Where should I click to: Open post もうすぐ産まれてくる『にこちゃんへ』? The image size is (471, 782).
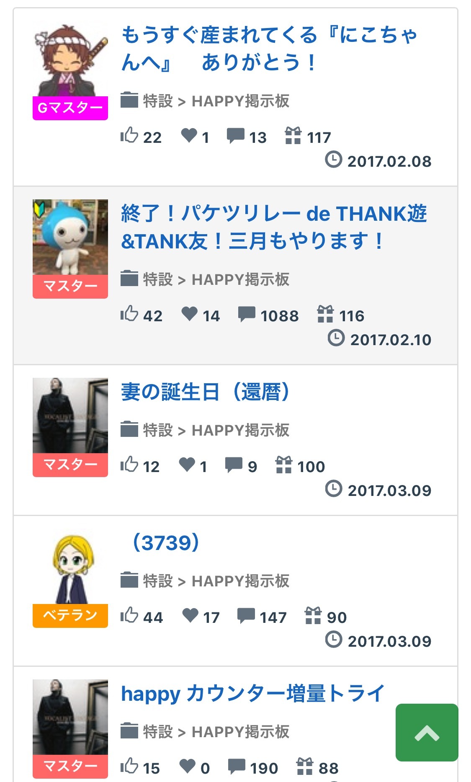269,48
